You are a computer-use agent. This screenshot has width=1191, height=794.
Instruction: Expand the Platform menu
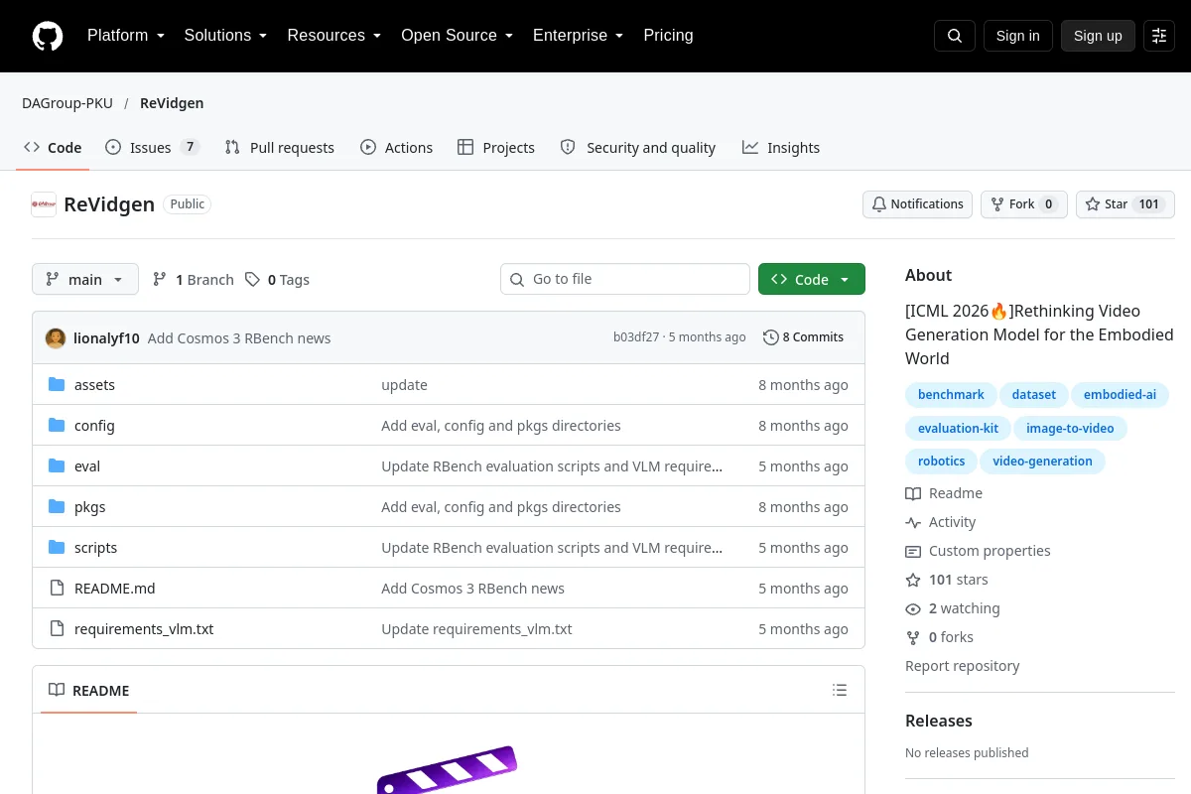coord(126,36)
